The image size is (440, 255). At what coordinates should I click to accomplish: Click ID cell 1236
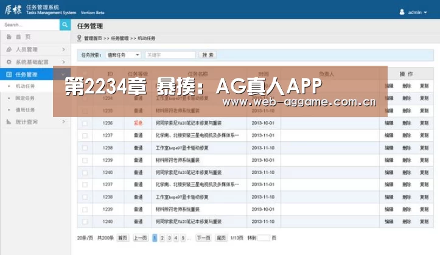(x=108, y=123)
